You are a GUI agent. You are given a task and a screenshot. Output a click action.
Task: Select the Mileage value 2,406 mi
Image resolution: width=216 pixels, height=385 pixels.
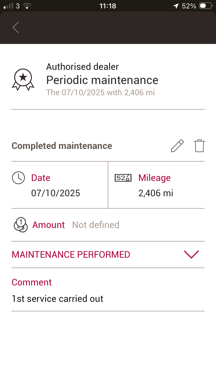click(x=156, y=193)
